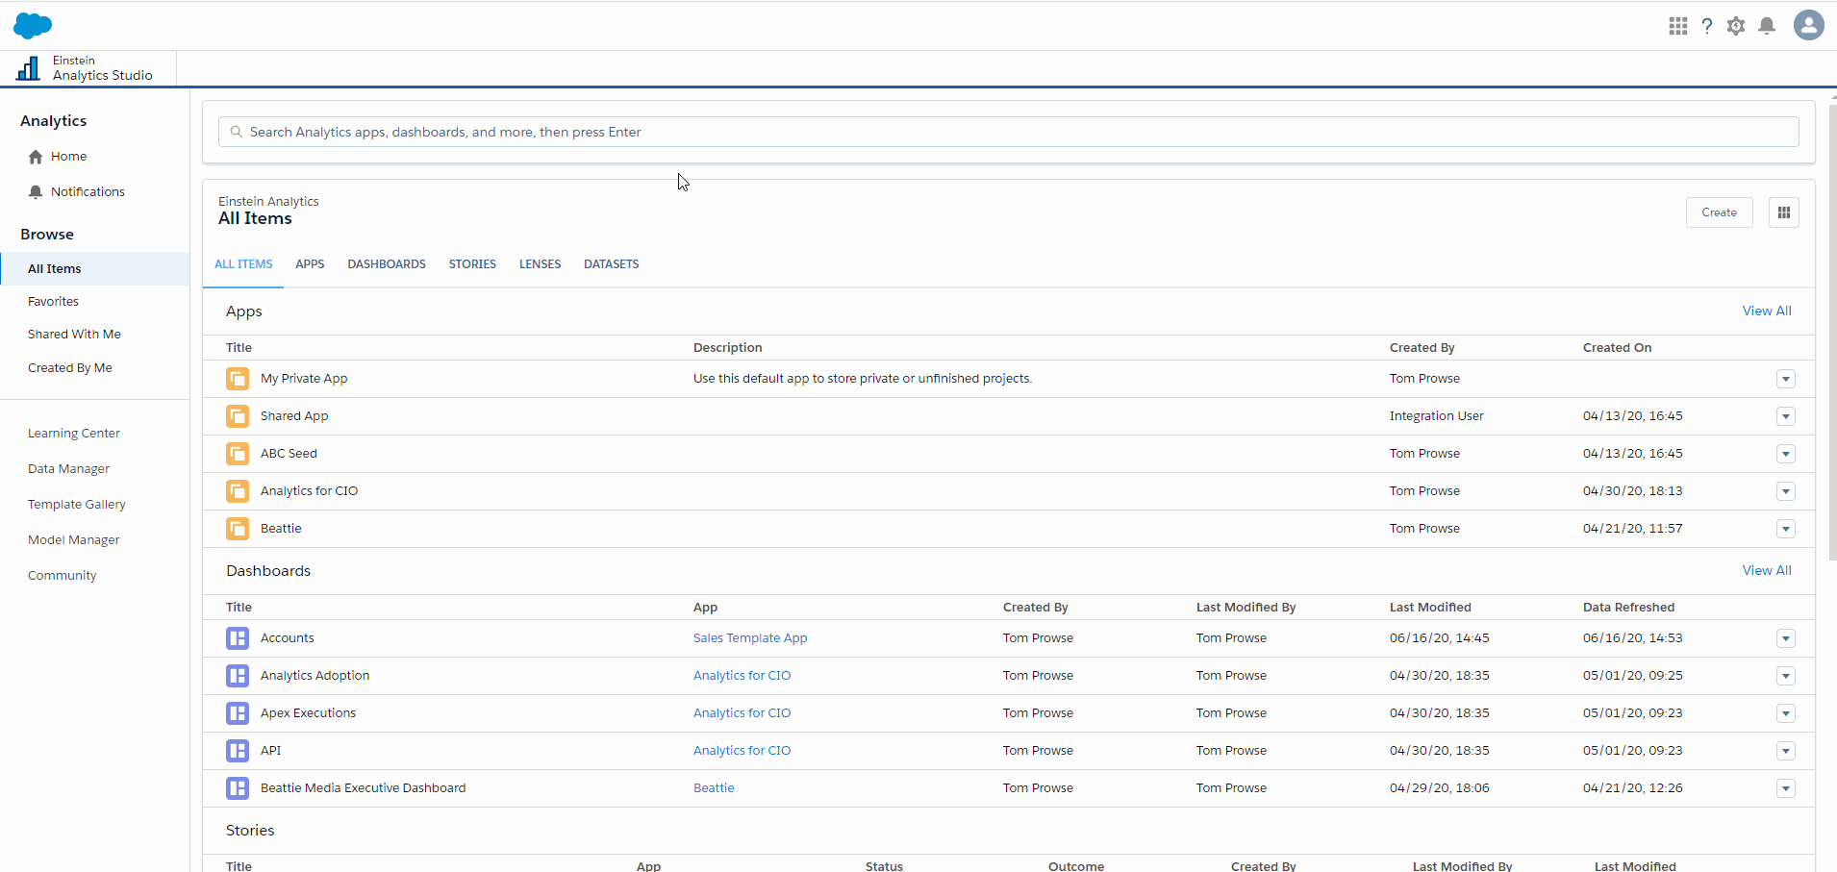Switch to the DASHBOARDS tab
Viewport: 1837px width, 872px height.
(x=387, y=264)
